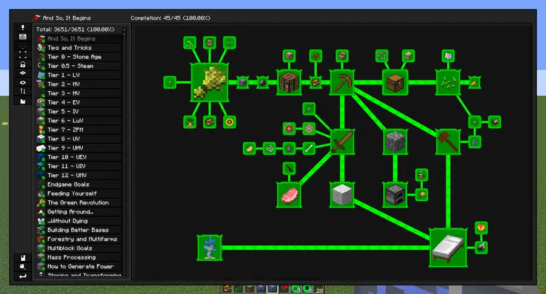Open the crafting table quest
Viewport: 546px width, 294px height.
[x=289, y=82]
